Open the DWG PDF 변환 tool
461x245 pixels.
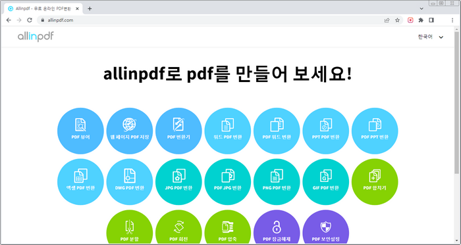click(130, 182)
